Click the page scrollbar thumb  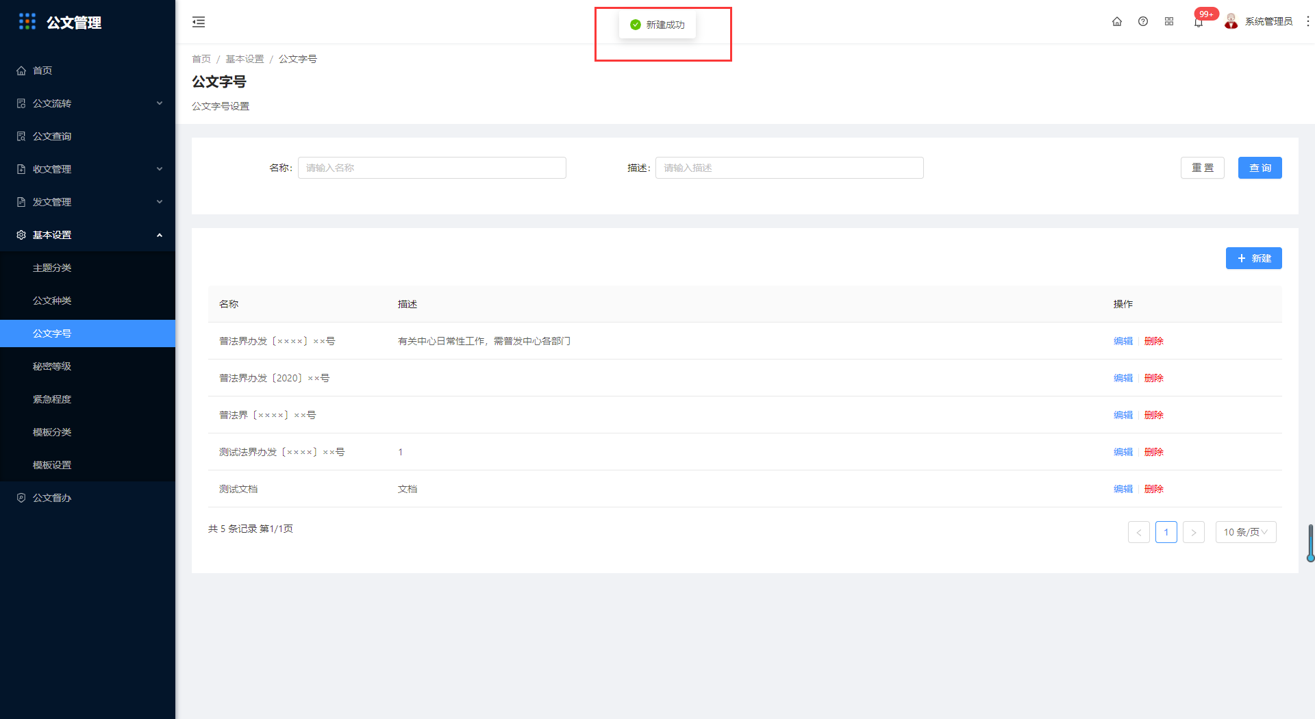pos(1311,543)
